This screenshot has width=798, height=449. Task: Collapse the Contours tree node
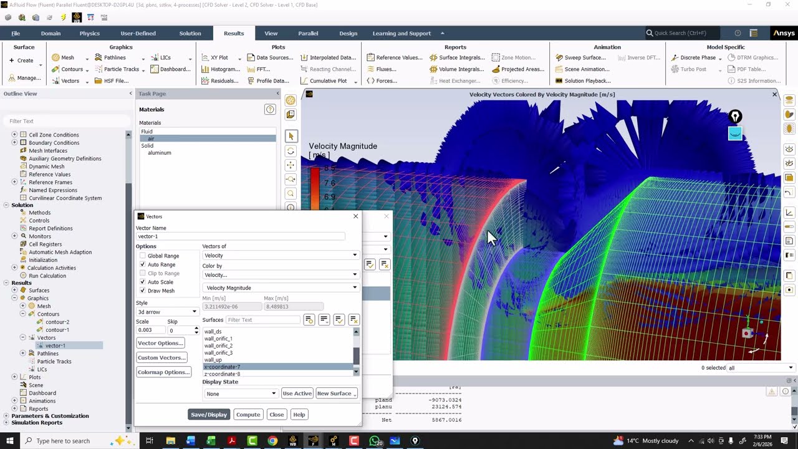click(23, 314)
